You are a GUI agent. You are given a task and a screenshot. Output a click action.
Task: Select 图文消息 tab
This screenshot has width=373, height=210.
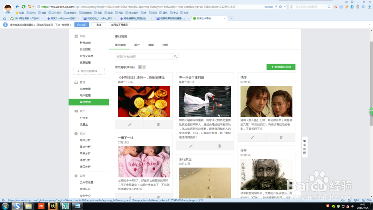point(120,45)
